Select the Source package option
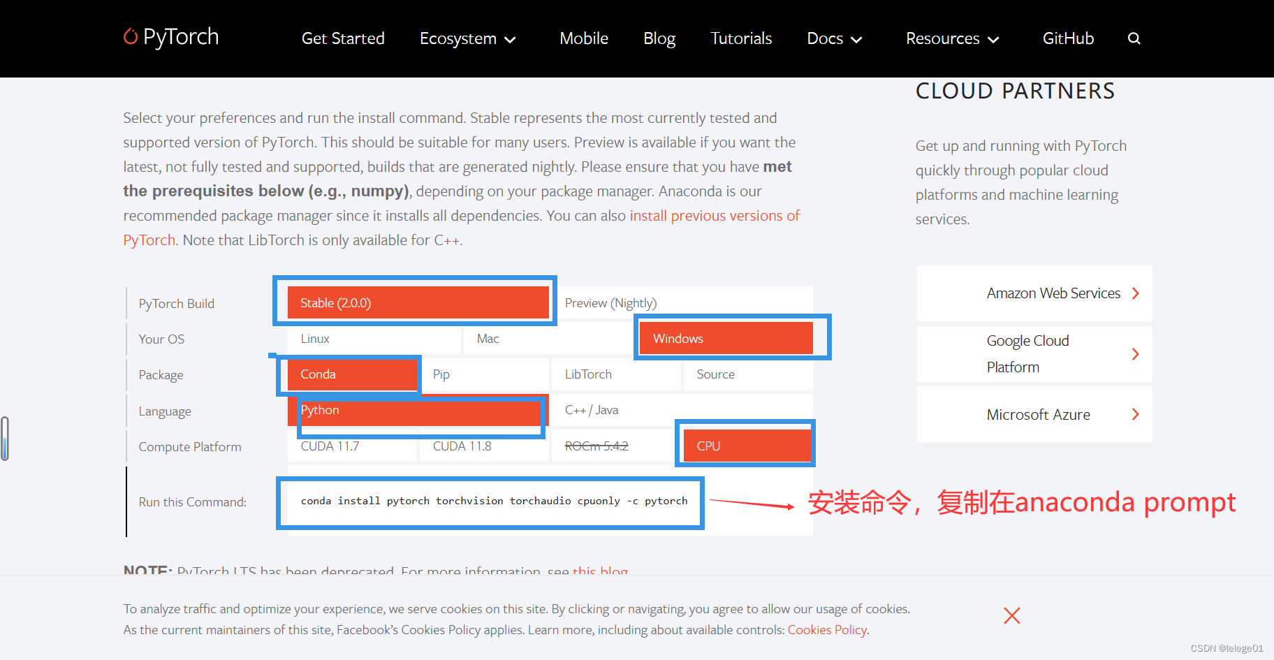The height and width of the screenshot is (660, 1274). 748,374
